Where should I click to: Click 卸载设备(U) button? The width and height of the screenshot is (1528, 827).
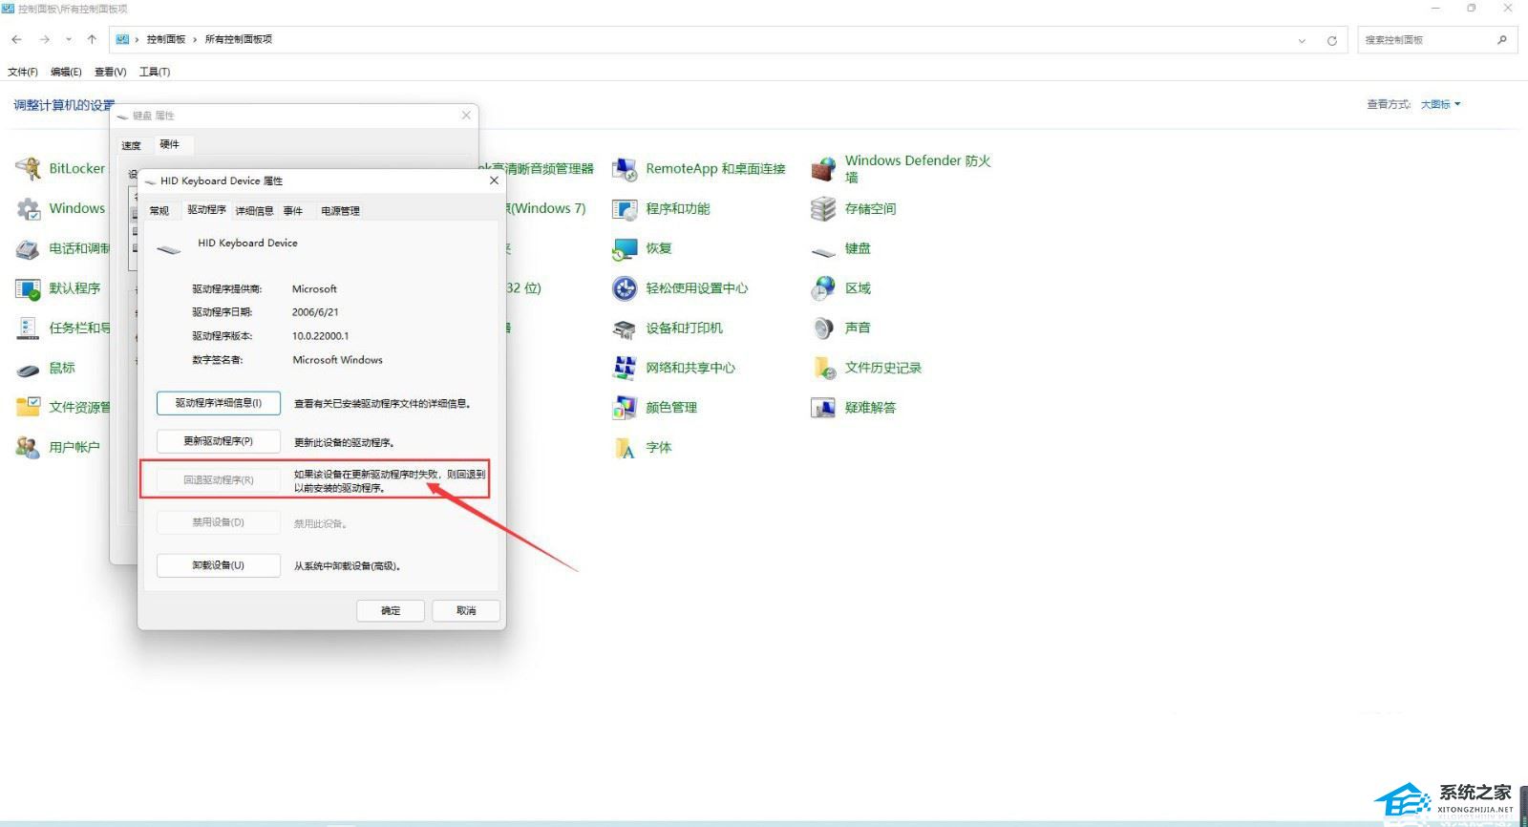(219, 565)
